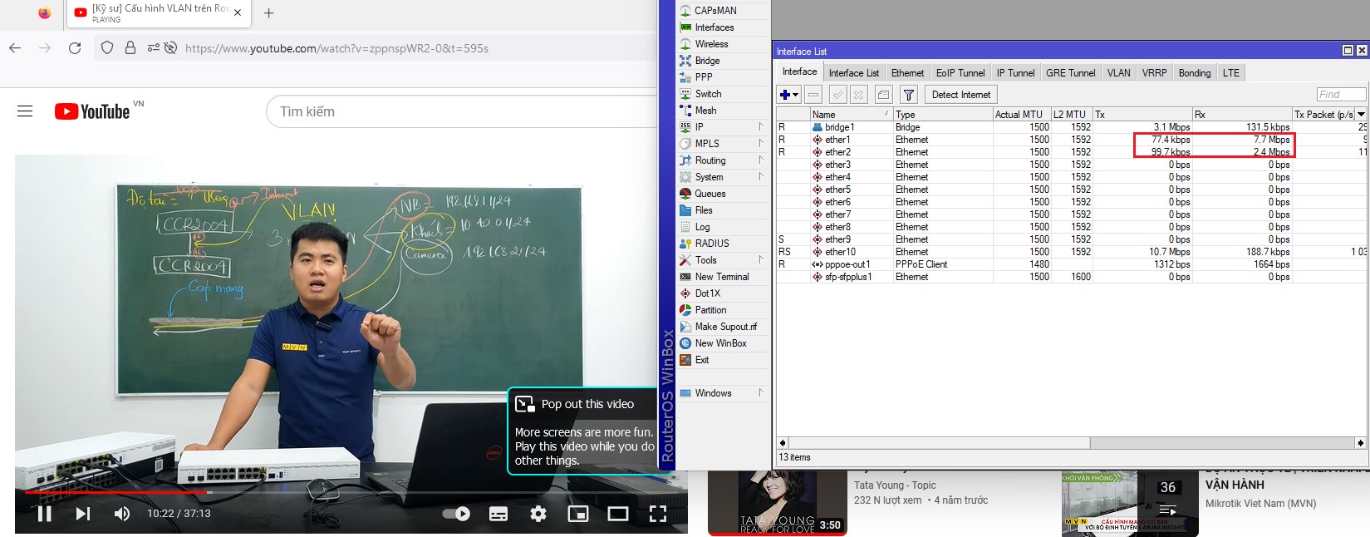
Task: Open Files in the WinBox sidebar
Action: 704,210
